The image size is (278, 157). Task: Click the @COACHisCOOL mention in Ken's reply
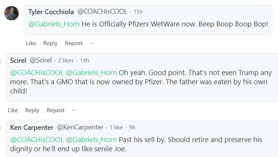36,139
